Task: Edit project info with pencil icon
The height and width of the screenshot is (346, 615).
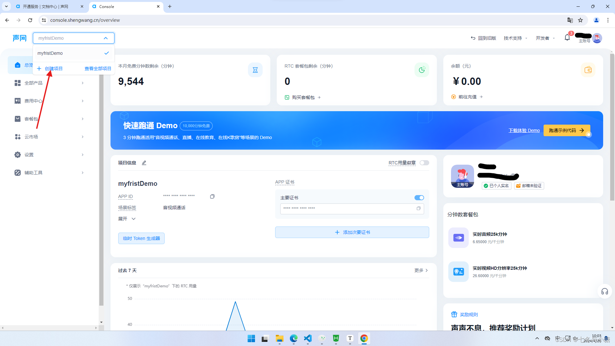Action: click(144, 163)
